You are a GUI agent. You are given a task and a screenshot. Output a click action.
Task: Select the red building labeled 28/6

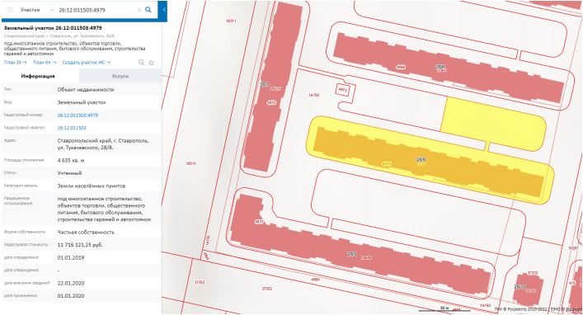pyautogui.click(x=446, y=67)
